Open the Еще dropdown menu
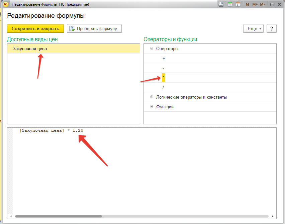 (x=253, y=28)
